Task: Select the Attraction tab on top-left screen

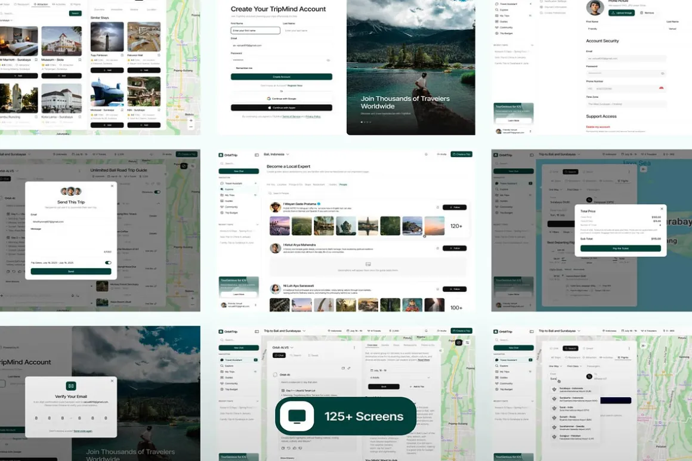Action: (41, 4)
